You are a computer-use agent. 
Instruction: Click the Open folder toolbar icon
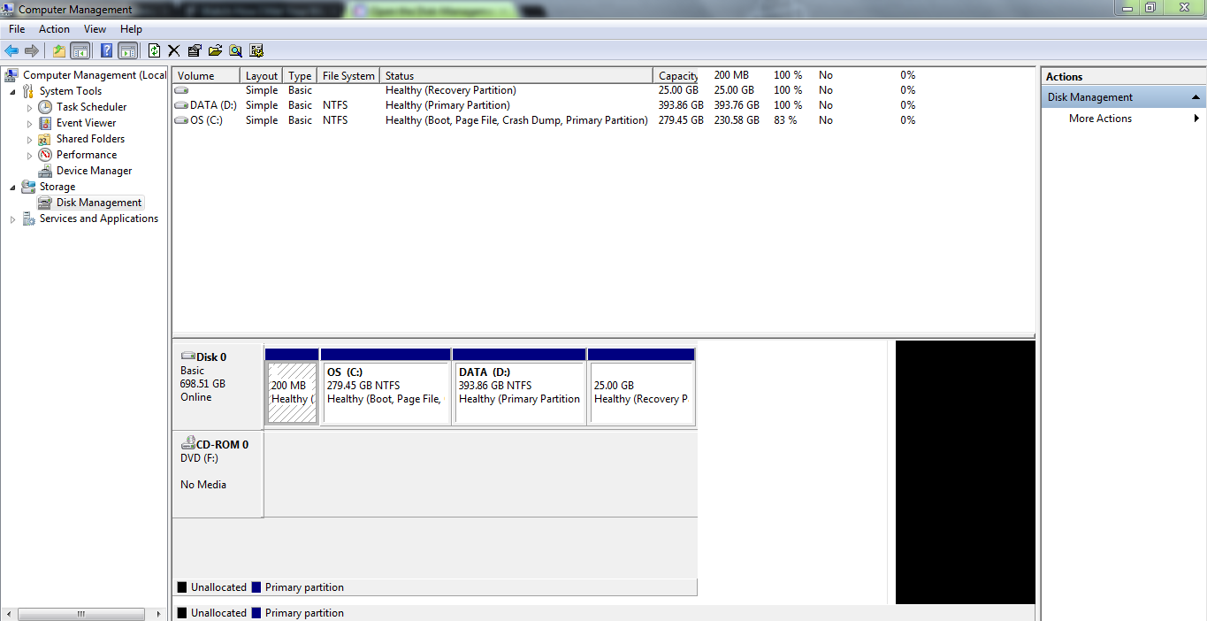point(215,50)
